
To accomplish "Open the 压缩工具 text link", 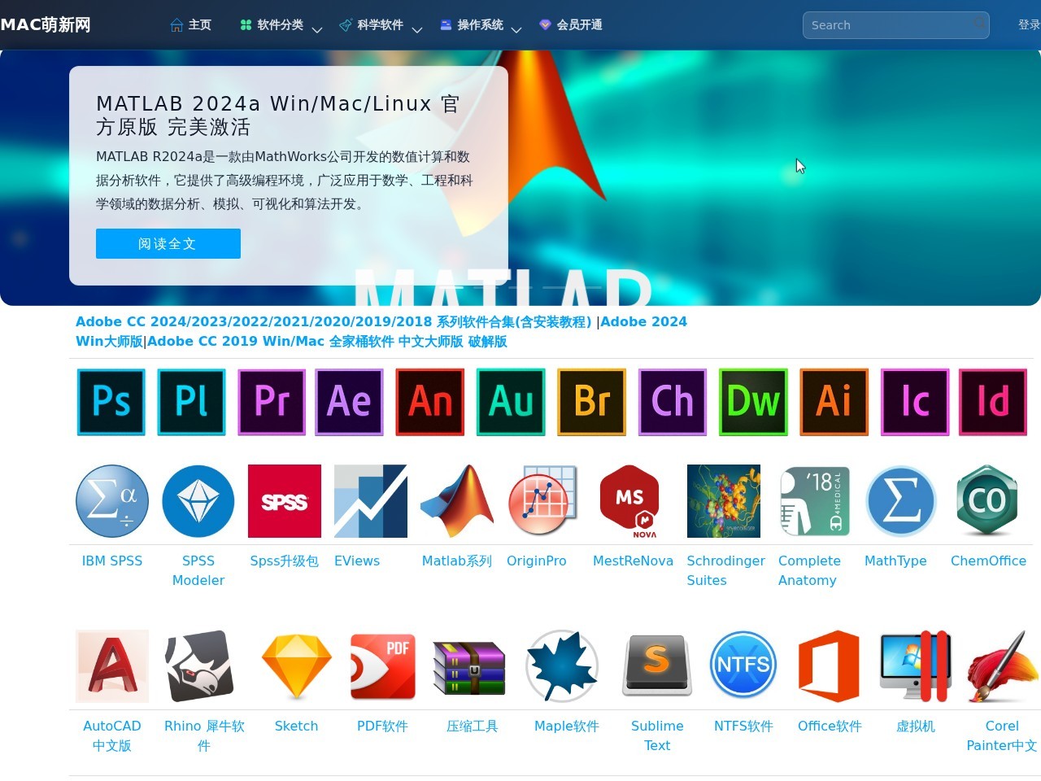I will 472,726.
